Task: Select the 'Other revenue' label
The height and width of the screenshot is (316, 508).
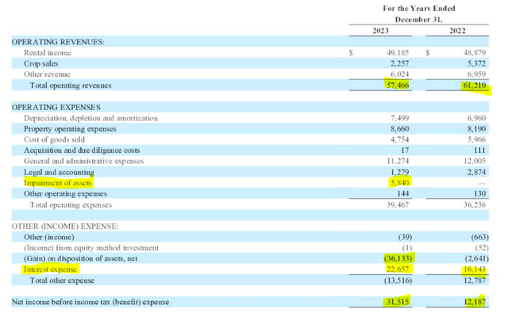Action: 47,74
